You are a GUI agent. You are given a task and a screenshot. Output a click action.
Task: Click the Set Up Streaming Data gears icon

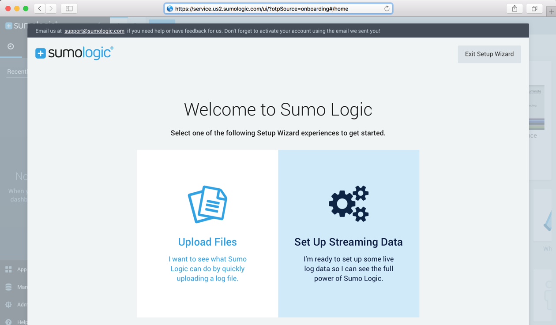coord(349,204)
